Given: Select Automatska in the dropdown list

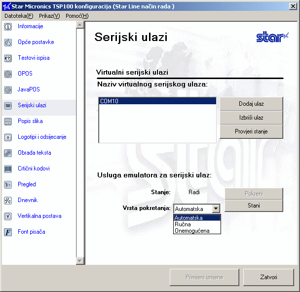Looking at the screenshot, I should [197, 218].
